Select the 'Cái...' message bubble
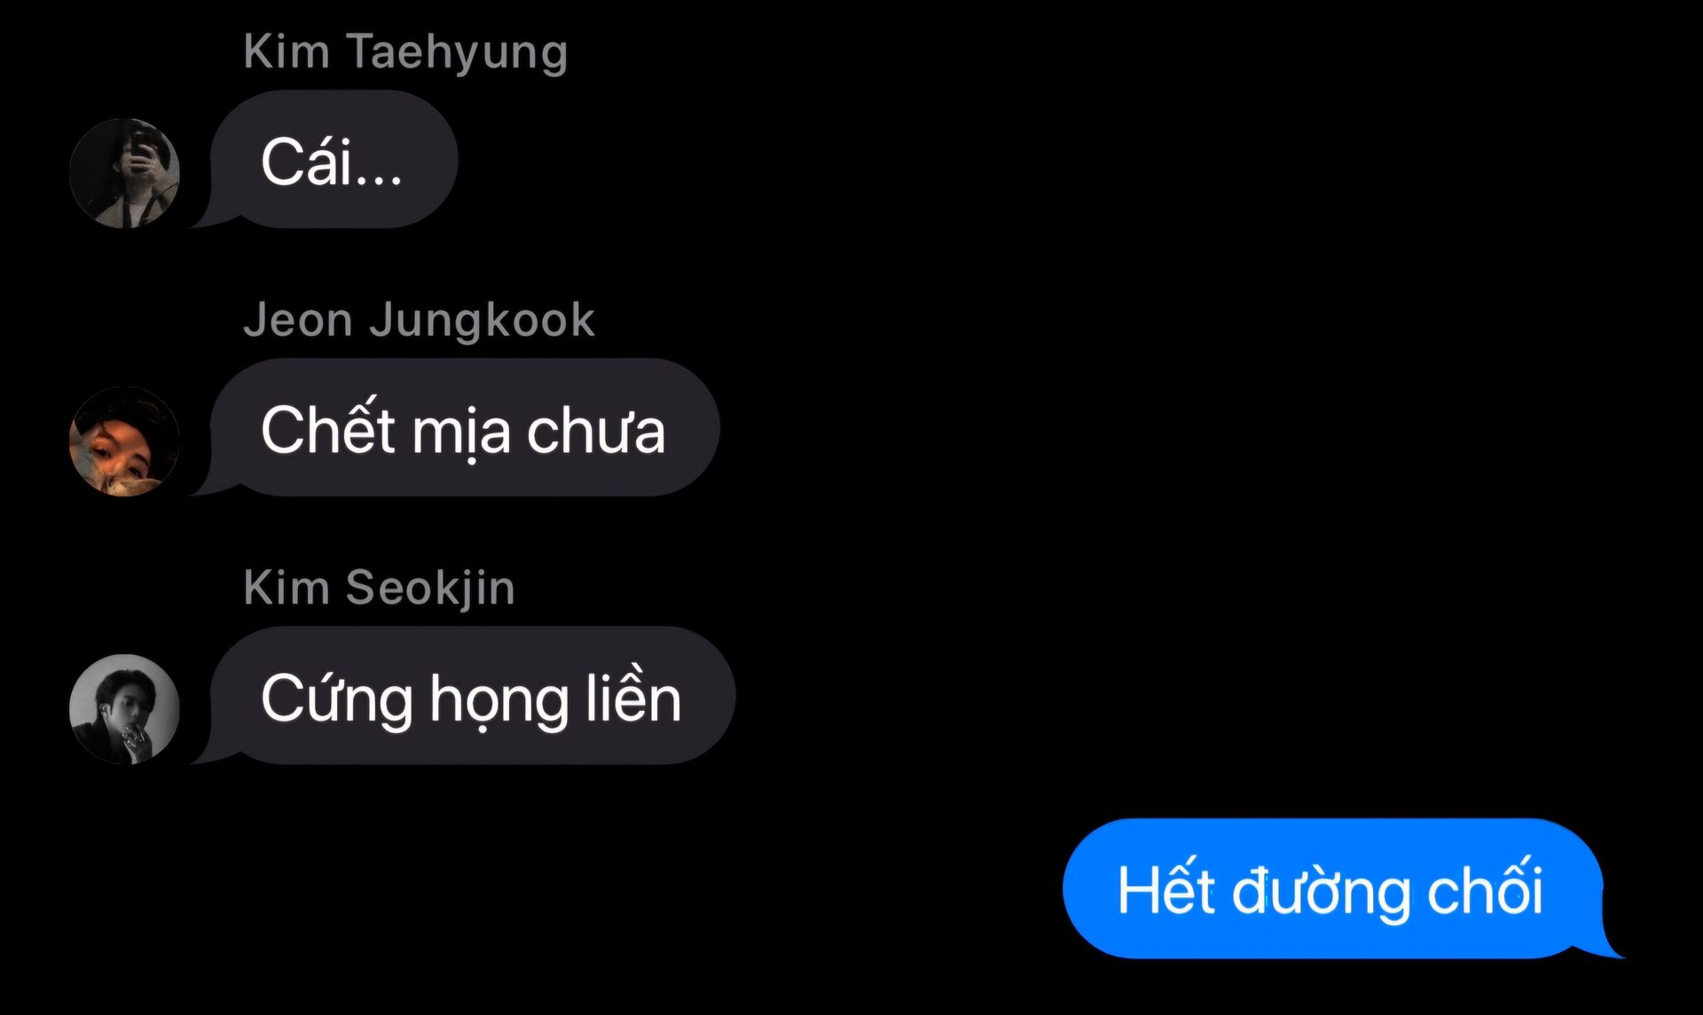The height and width of the screenshot is (1015, 1703). point(334,160)
